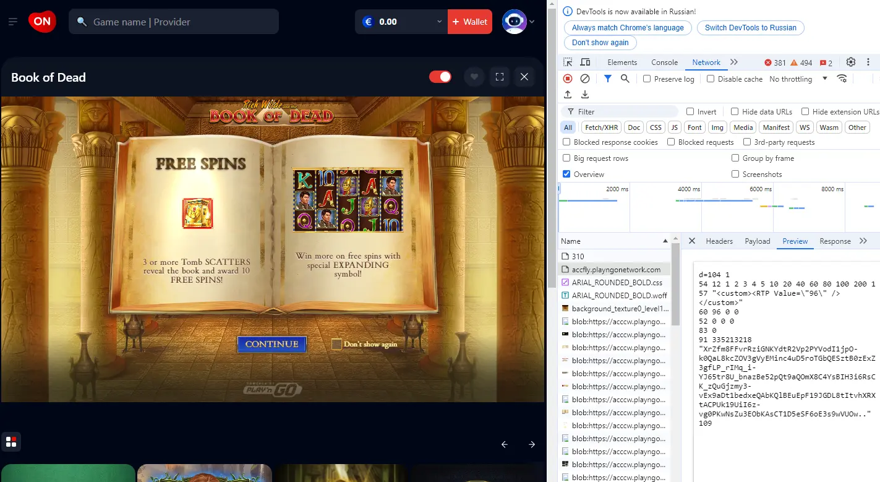
Task: Tick the 3rd-party requests checkbox
Action: pyautogui.click(x=746, y=142)
